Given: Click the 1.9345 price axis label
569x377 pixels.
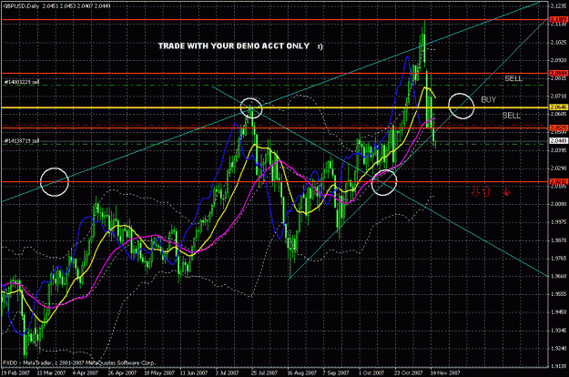Looking at the screenshot, I should [558, 331].
